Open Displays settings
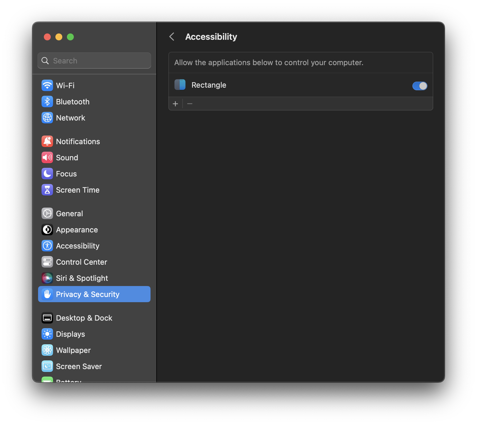The width and height of the screenshot is (477, 425). (x=71, y=334)
